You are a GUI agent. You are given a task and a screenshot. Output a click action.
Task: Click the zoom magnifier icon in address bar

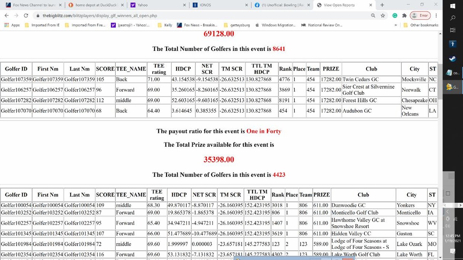(x=373, y=15)
